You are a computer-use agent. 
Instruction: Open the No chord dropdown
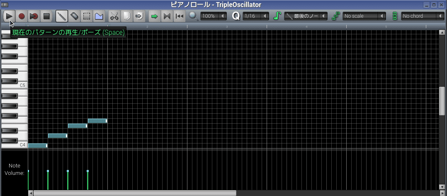423,16
